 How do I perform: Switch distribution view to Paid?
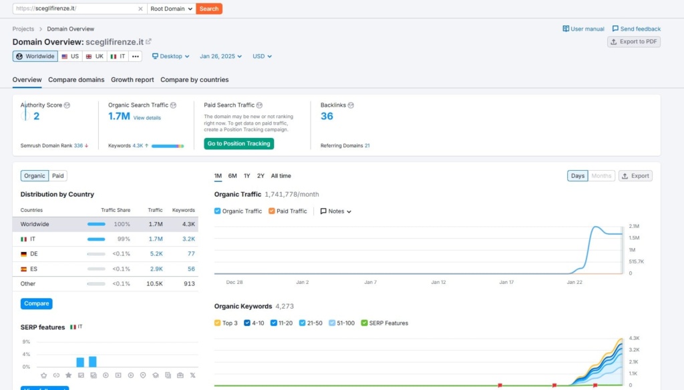(57, 176)
